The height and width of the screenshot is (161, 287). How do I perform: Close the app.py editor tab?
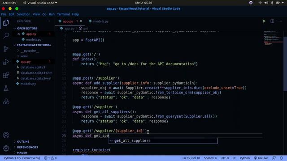tap(81, 21)
